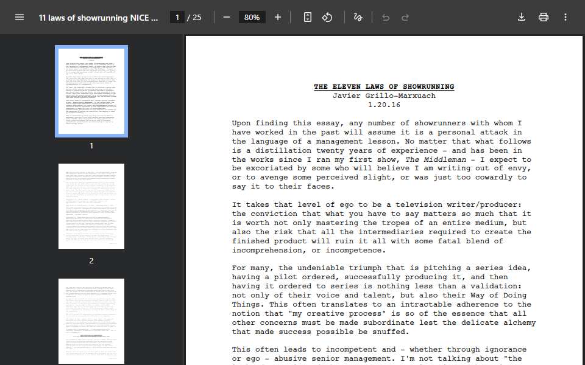
Task: Select page 1 thumbnail
Action: [91, 91]
